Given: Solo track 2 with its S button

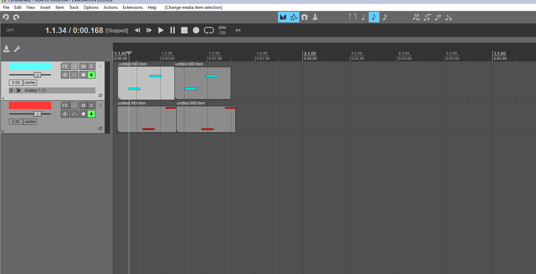Looking at the screenshot, I should coord(91,105).
